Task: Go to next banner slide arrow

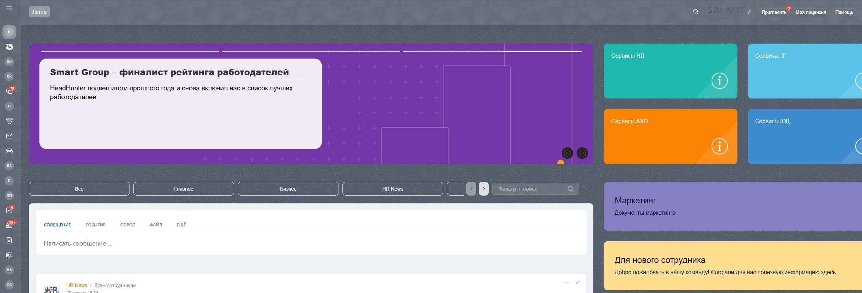Action: coord(582,153)
